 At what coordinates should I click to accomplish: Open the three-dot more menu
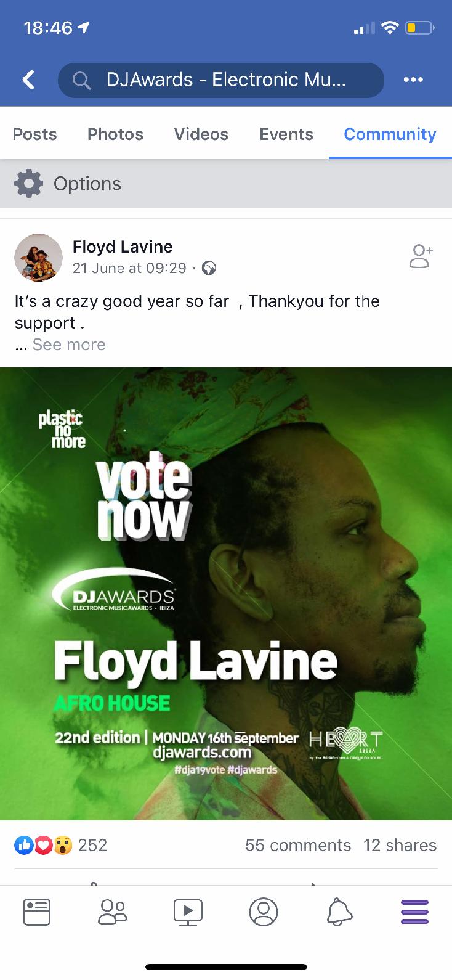[413, 80]
